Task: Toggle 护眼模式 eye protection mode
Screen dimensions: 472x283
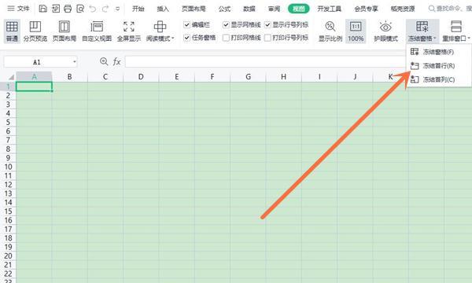Action: 385,31
